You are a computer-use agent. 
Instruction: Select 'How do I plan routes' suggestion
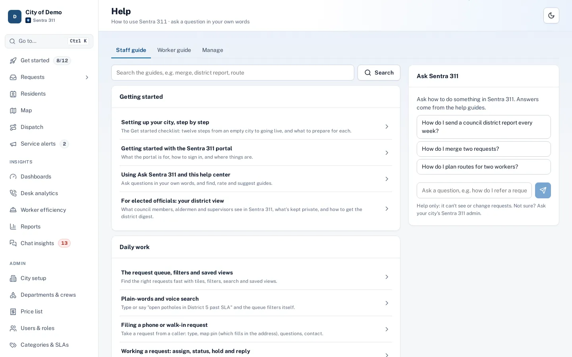pyautogui.click(x=484, y=167)
